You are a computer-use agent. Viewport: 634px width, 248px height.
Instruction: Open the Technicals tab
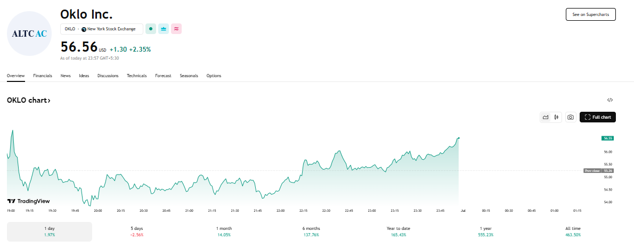[x=137, y=76]
